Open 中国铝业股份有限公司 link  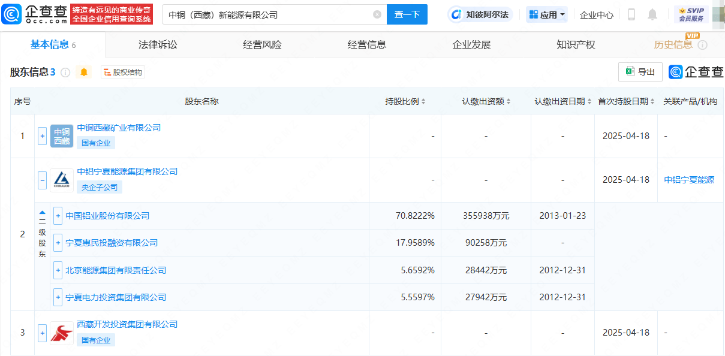(x=107, y=216)
